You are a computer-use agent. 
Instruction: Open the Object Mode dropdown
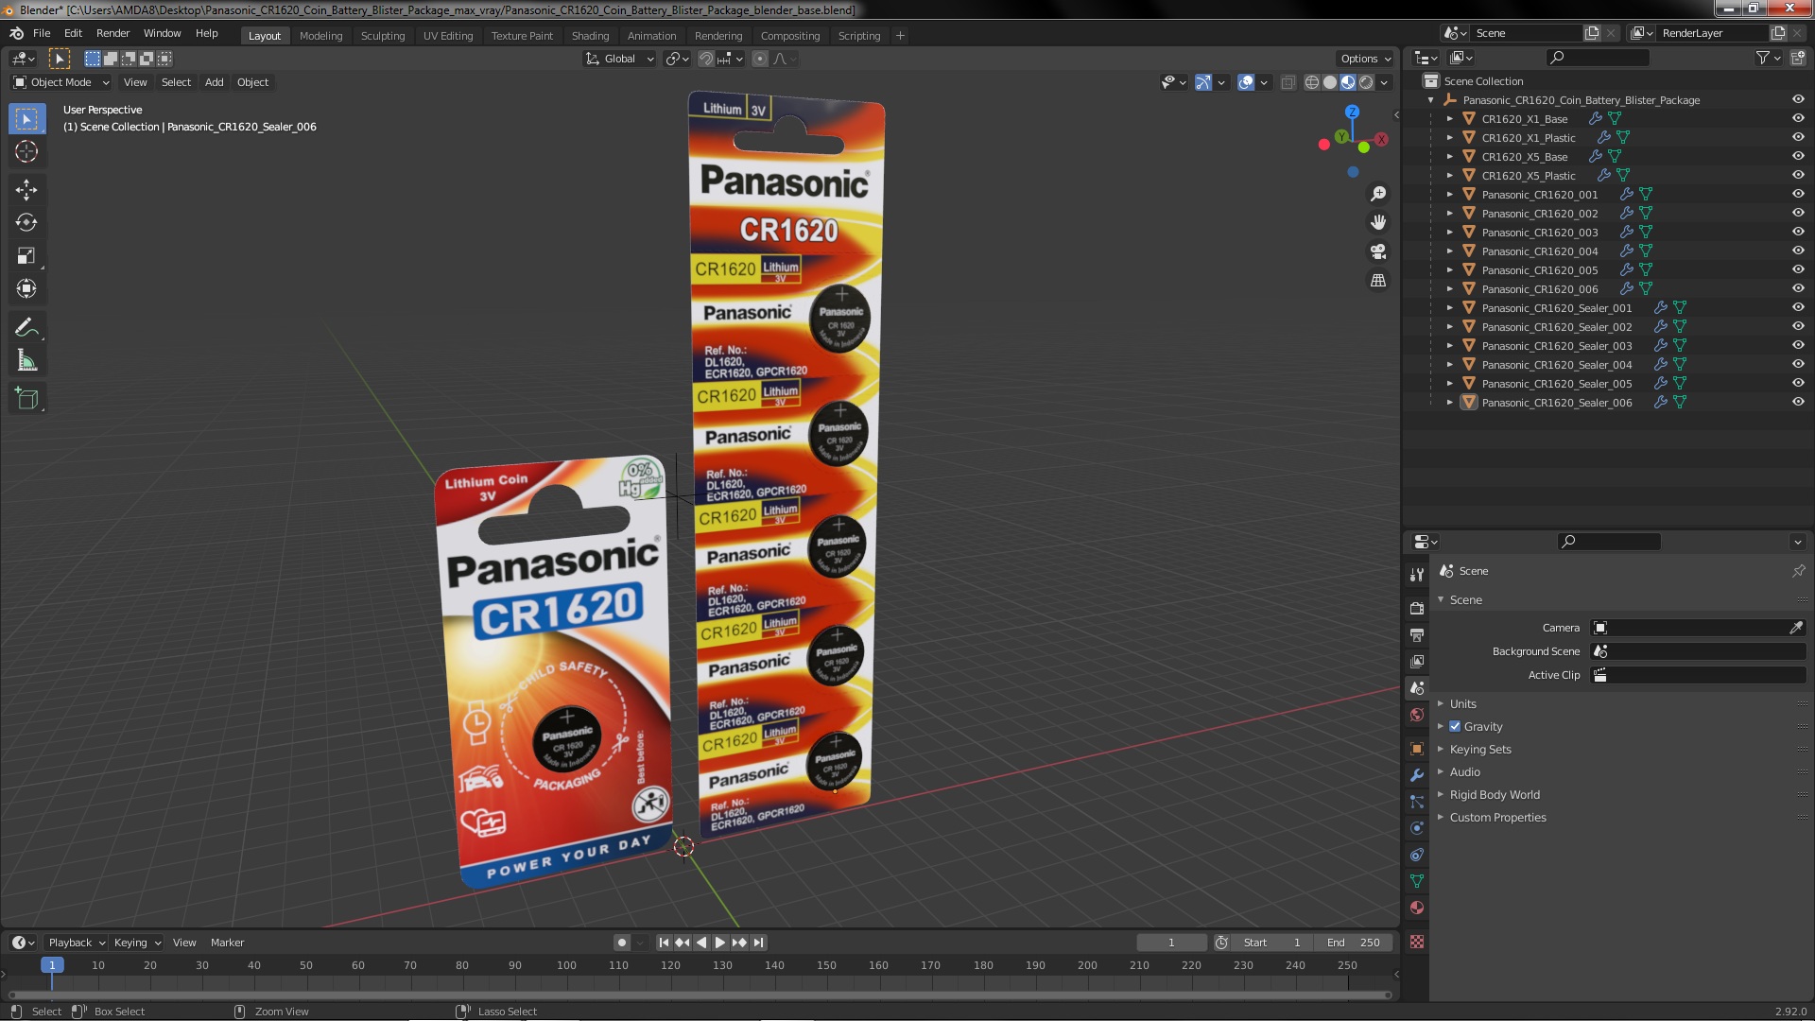[61, 82]
